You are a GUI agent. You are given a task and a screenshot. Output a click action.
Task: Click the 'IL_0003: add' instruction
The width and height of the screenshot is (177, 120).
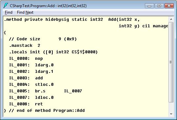tap(26, 78)
